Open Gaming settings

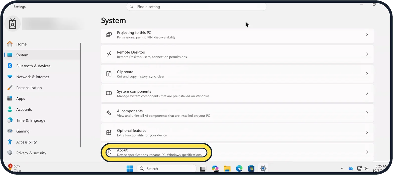(42, 131)
